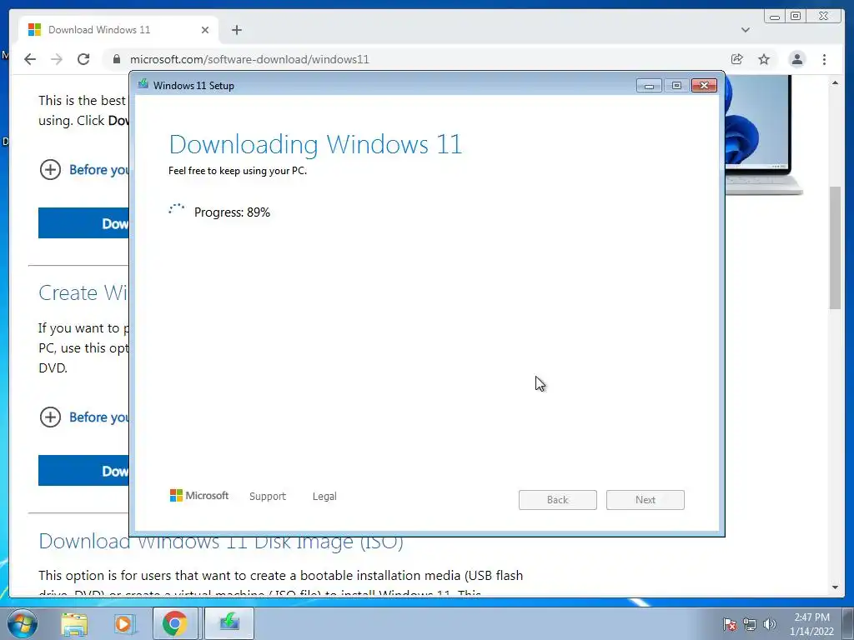This screenshot has width=854, height=640.
Task: Minimize the Windows 11 Setup window
Action: [649, 86]
